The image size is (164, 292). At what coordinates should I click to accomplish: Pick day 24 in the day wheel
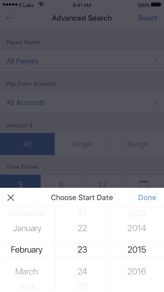tap(82, 271)
